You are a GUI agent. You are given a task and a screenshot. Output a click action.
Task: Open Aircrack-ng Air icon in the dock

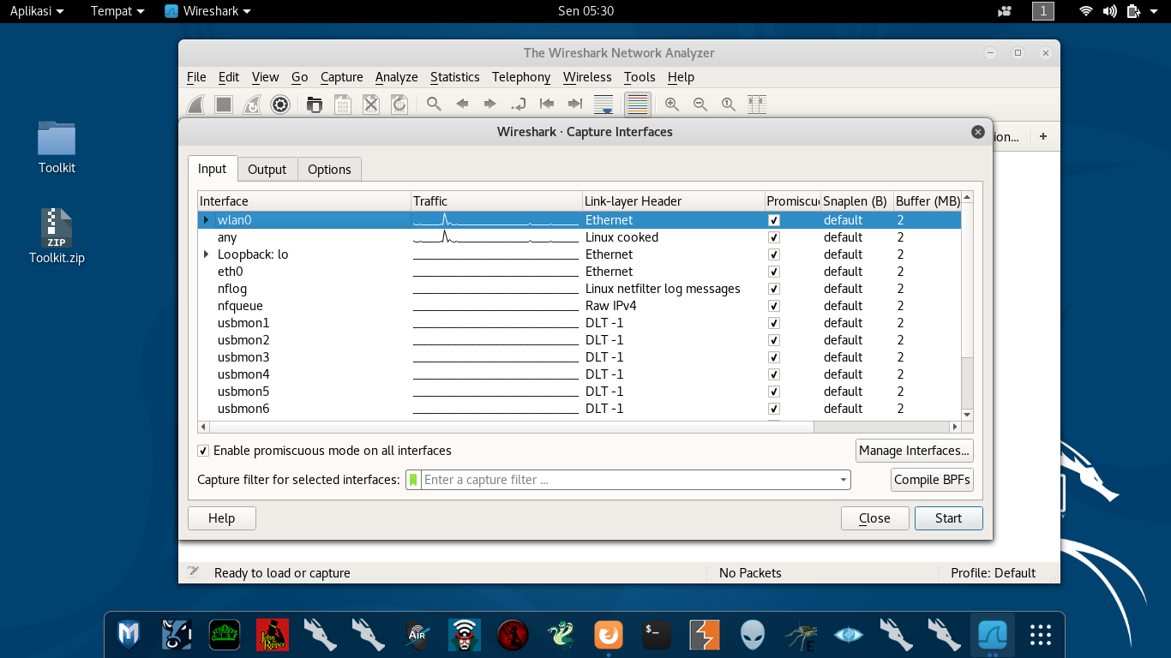tap(417, 634)
